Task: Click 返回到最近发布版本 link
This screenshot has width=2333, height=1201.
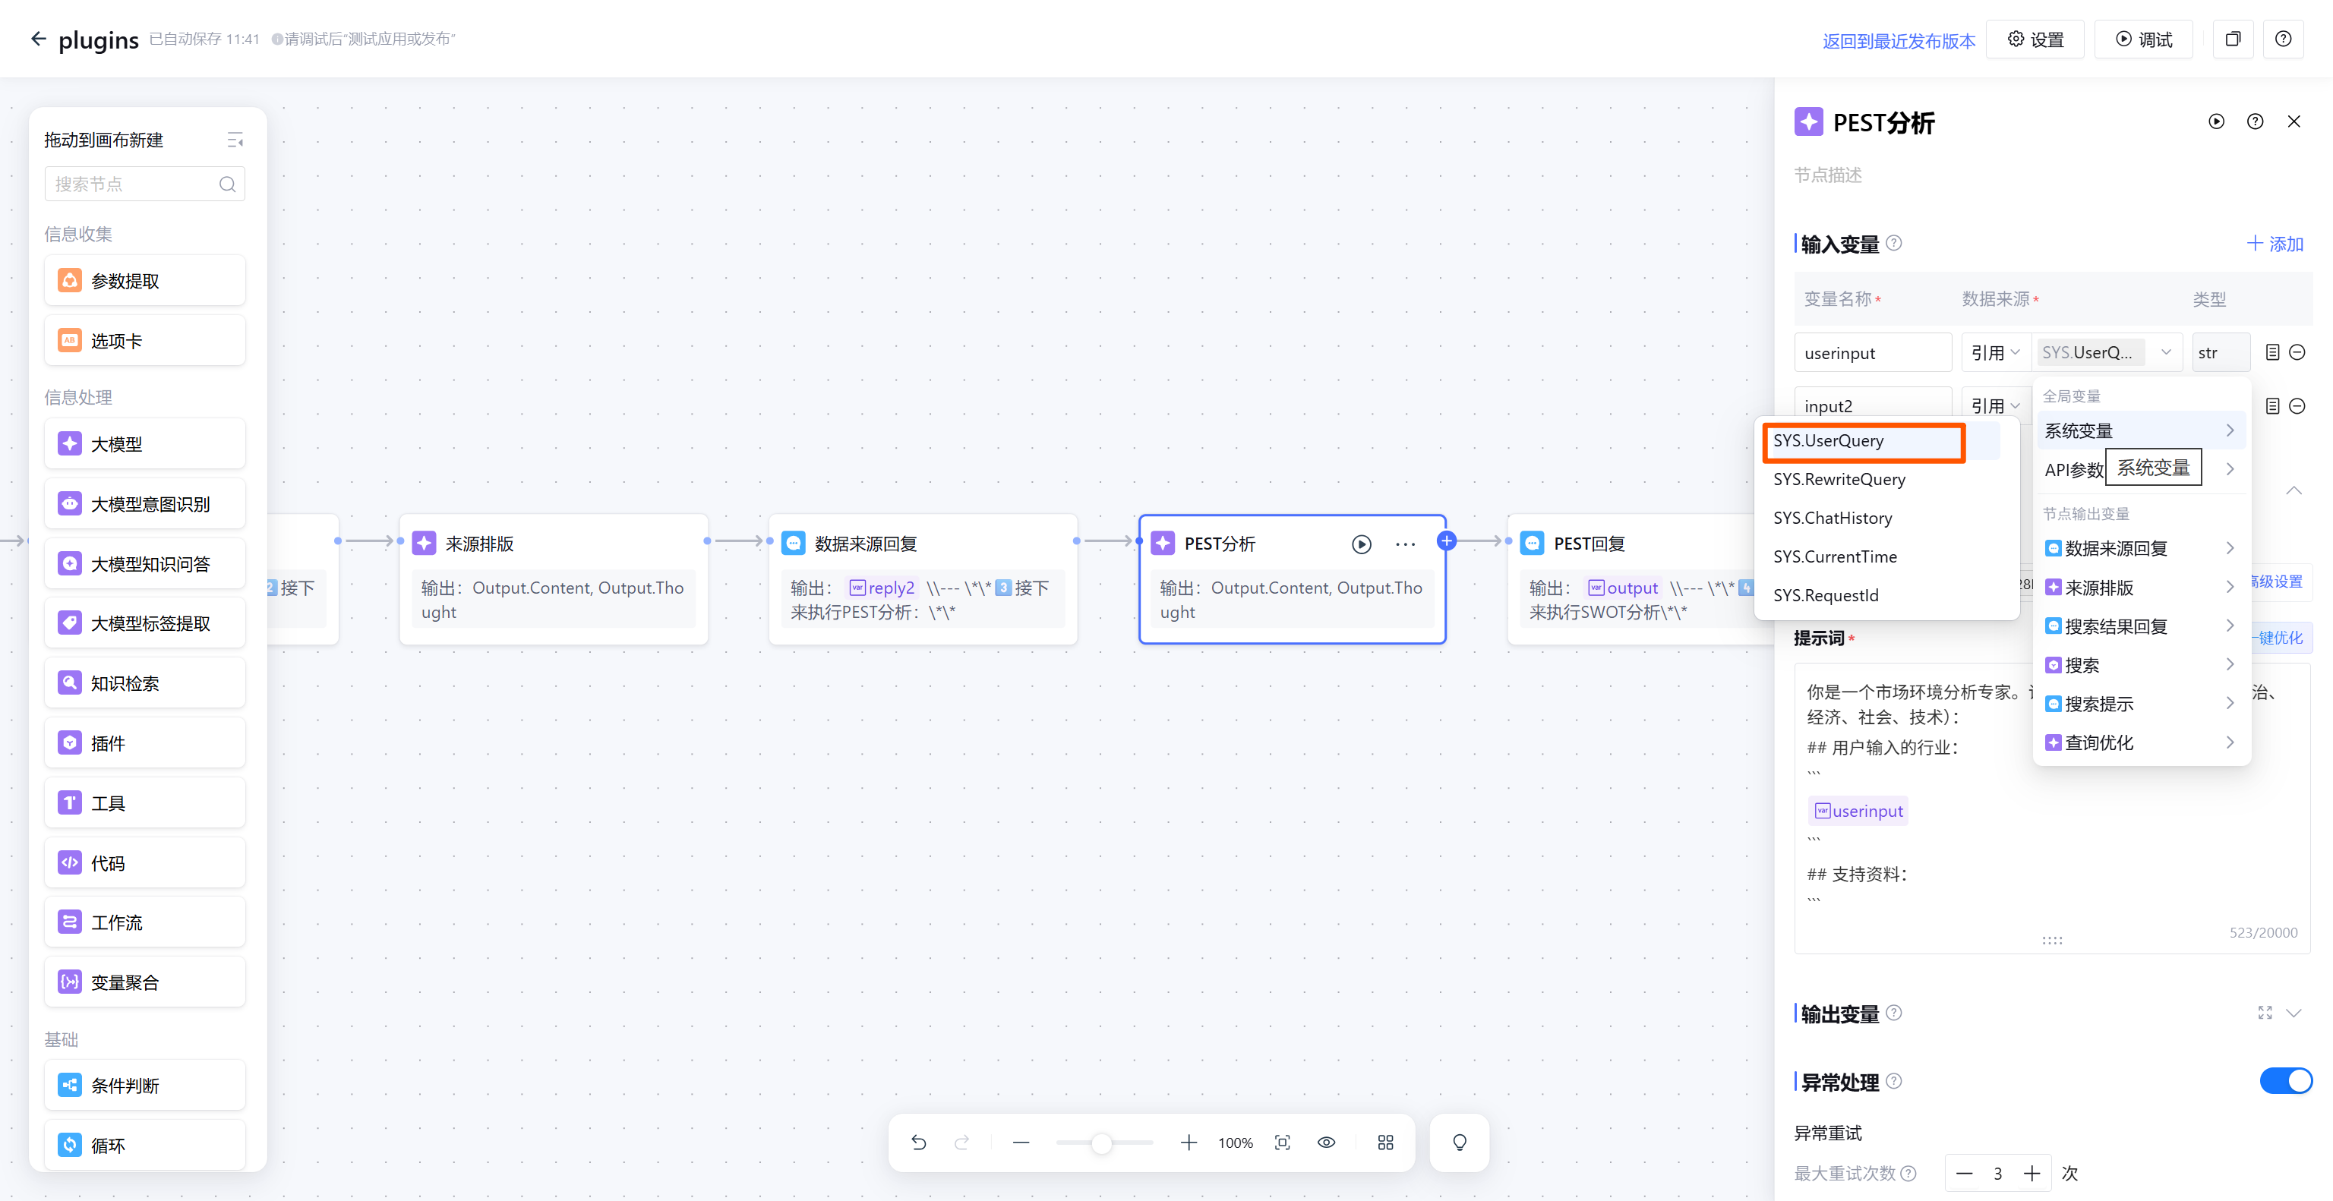Action: (1899, 41)
